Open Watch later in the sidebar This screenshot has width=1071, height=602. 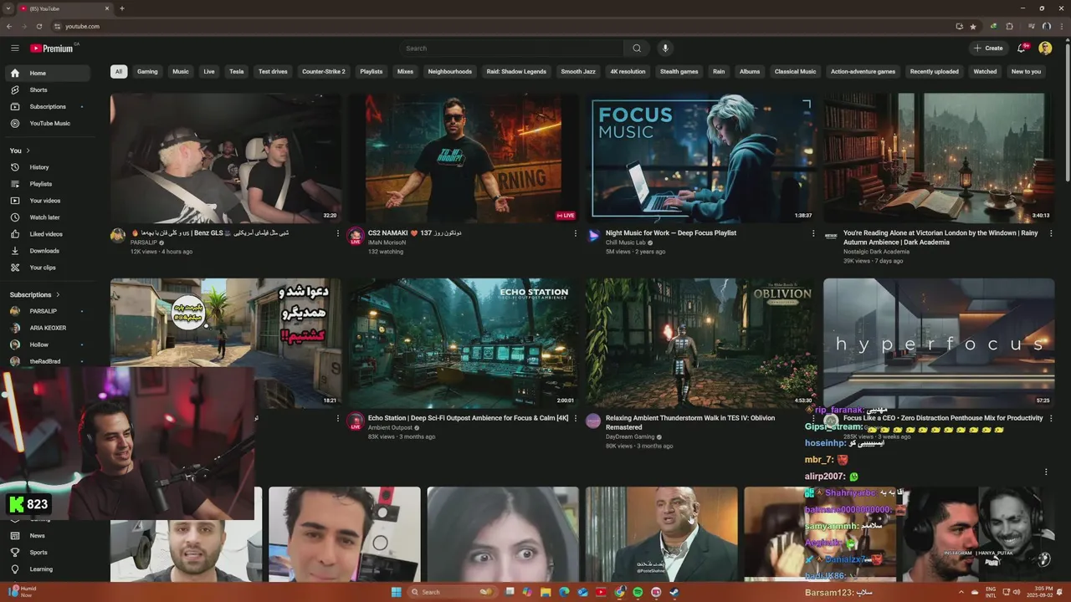click(49, 217)
